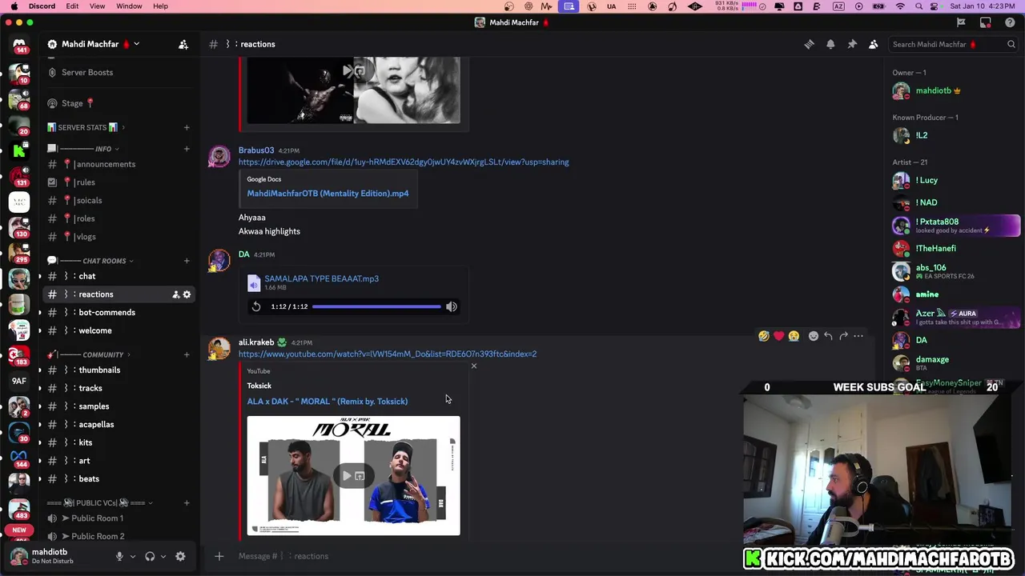Search Mahdi Machfar server field
This screenshot has height=576, width=1025.
pyautogui.click(x=952, y=44)
